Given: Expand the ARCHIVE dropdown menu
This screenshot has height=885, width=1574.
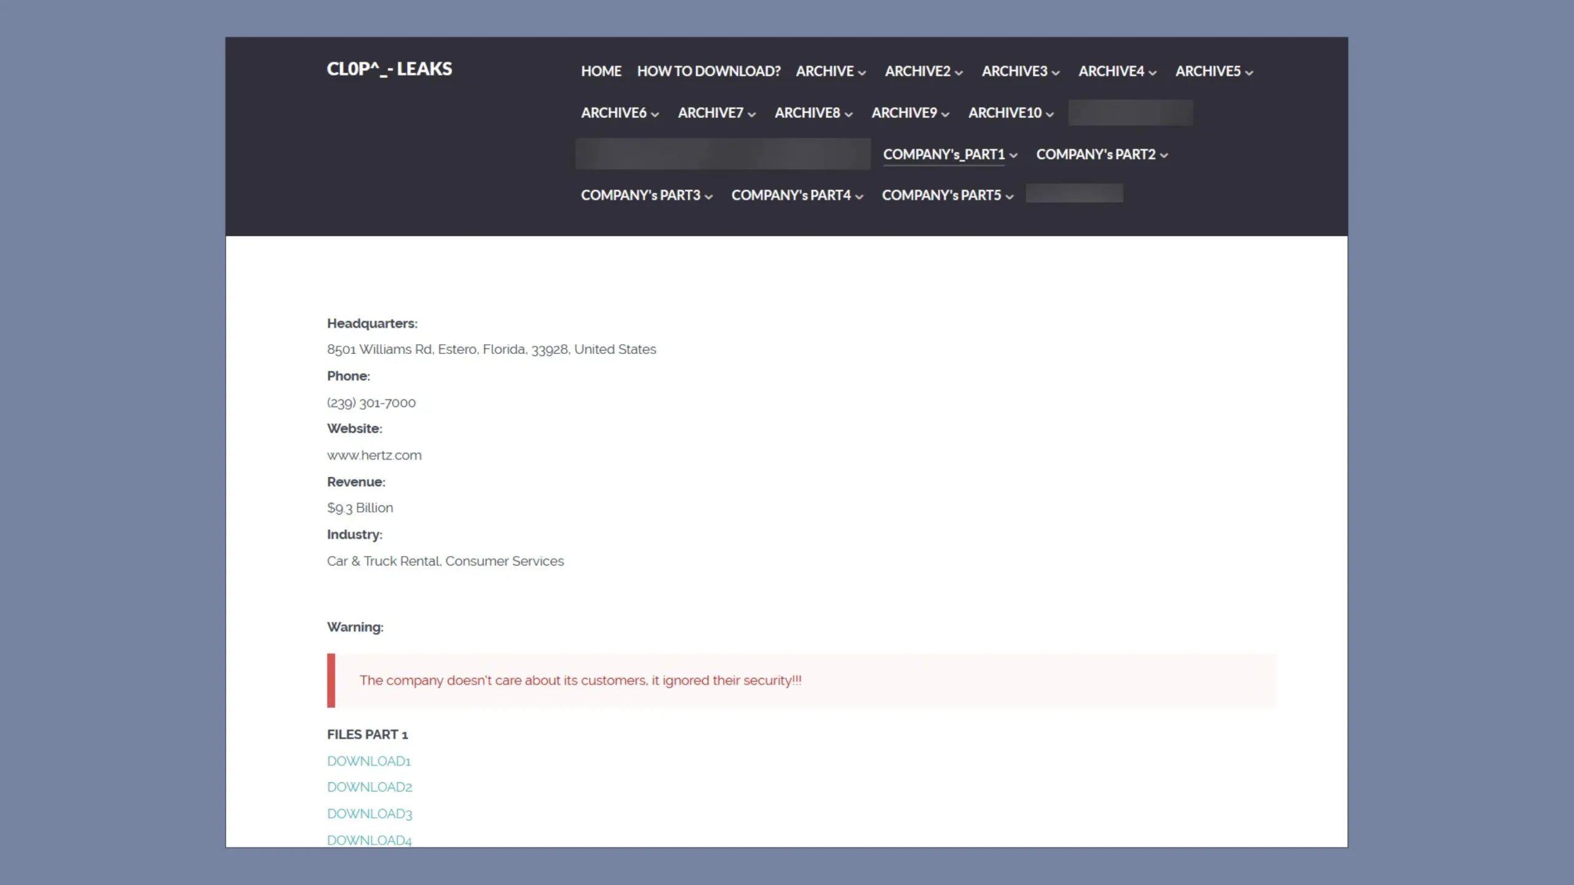Looking at the screenshot, I should point(831,71).
